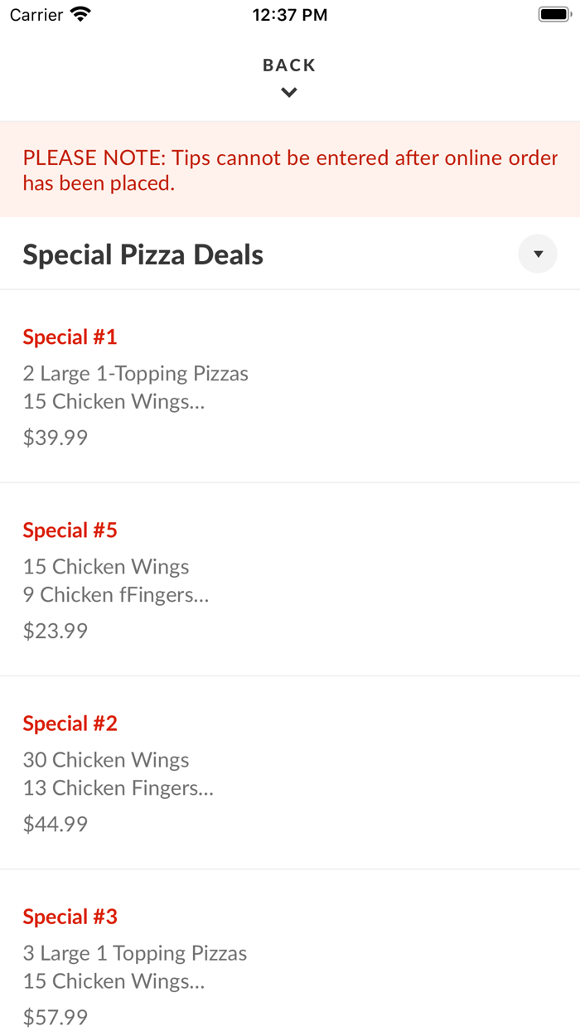
Task: Tap the downward chevron below BACK
Action: 288,92
